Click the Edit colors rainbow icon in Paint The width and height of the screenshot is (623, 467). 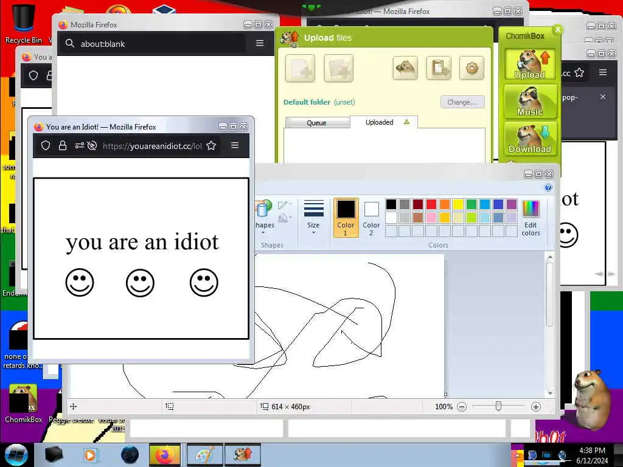pyautogui.click(x=531, y=209)
